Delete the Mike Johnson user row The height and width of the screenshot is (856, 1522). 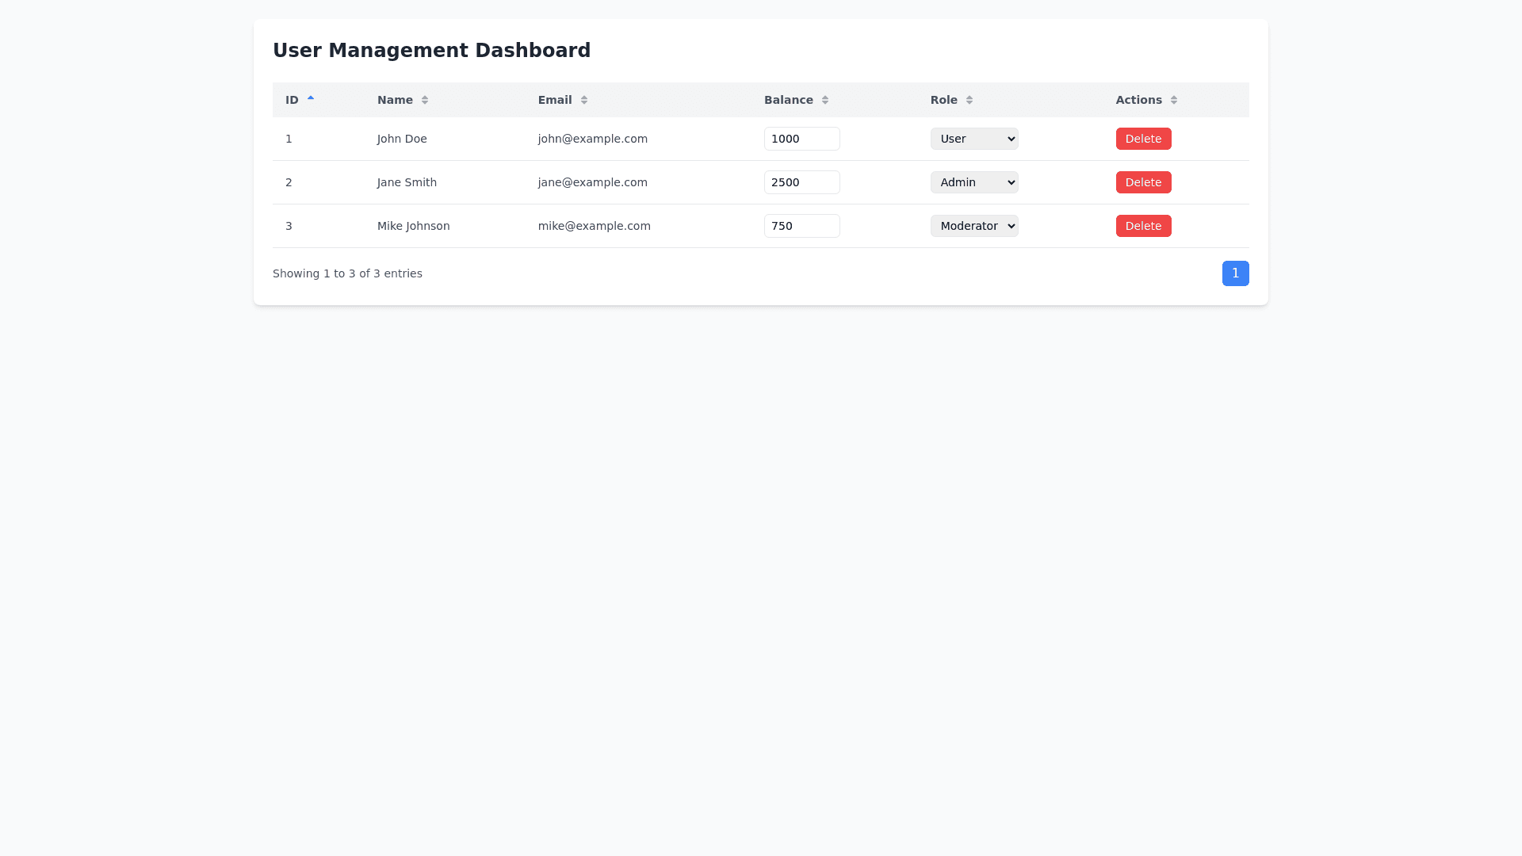1143,226
